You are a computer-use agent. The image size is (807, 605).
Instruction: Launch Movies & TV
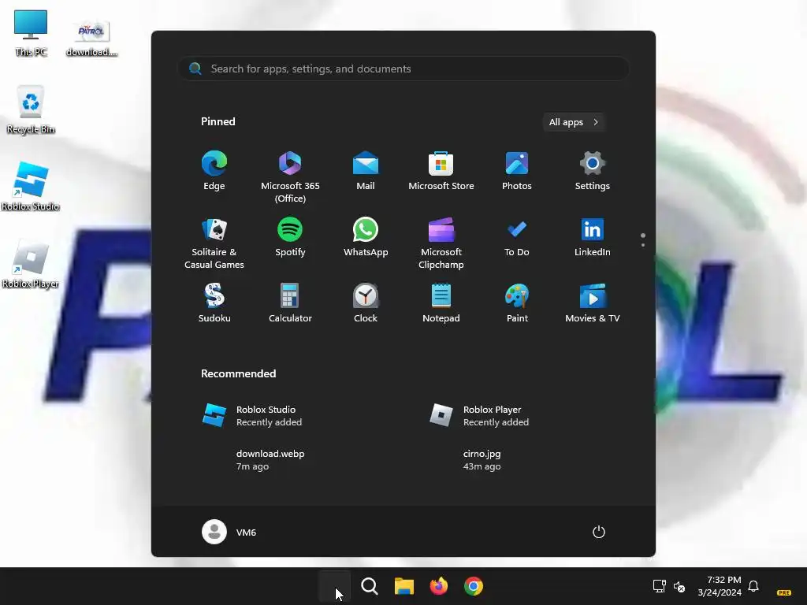[593, 303]
